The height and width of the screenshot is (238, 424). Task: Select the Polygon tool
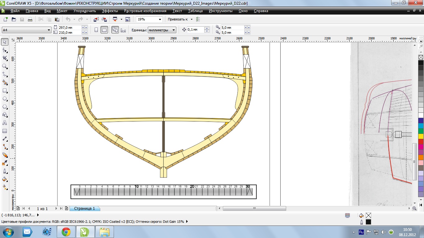5,107
